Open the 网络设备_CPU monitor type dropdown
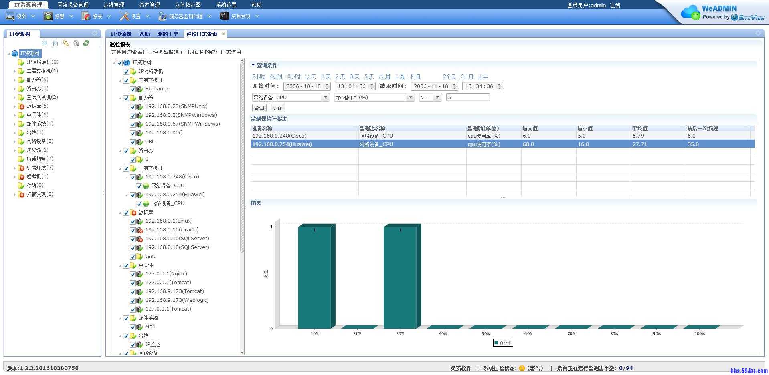Image resolution: width=769 pixels, height=375 pixels. (325, 97)
